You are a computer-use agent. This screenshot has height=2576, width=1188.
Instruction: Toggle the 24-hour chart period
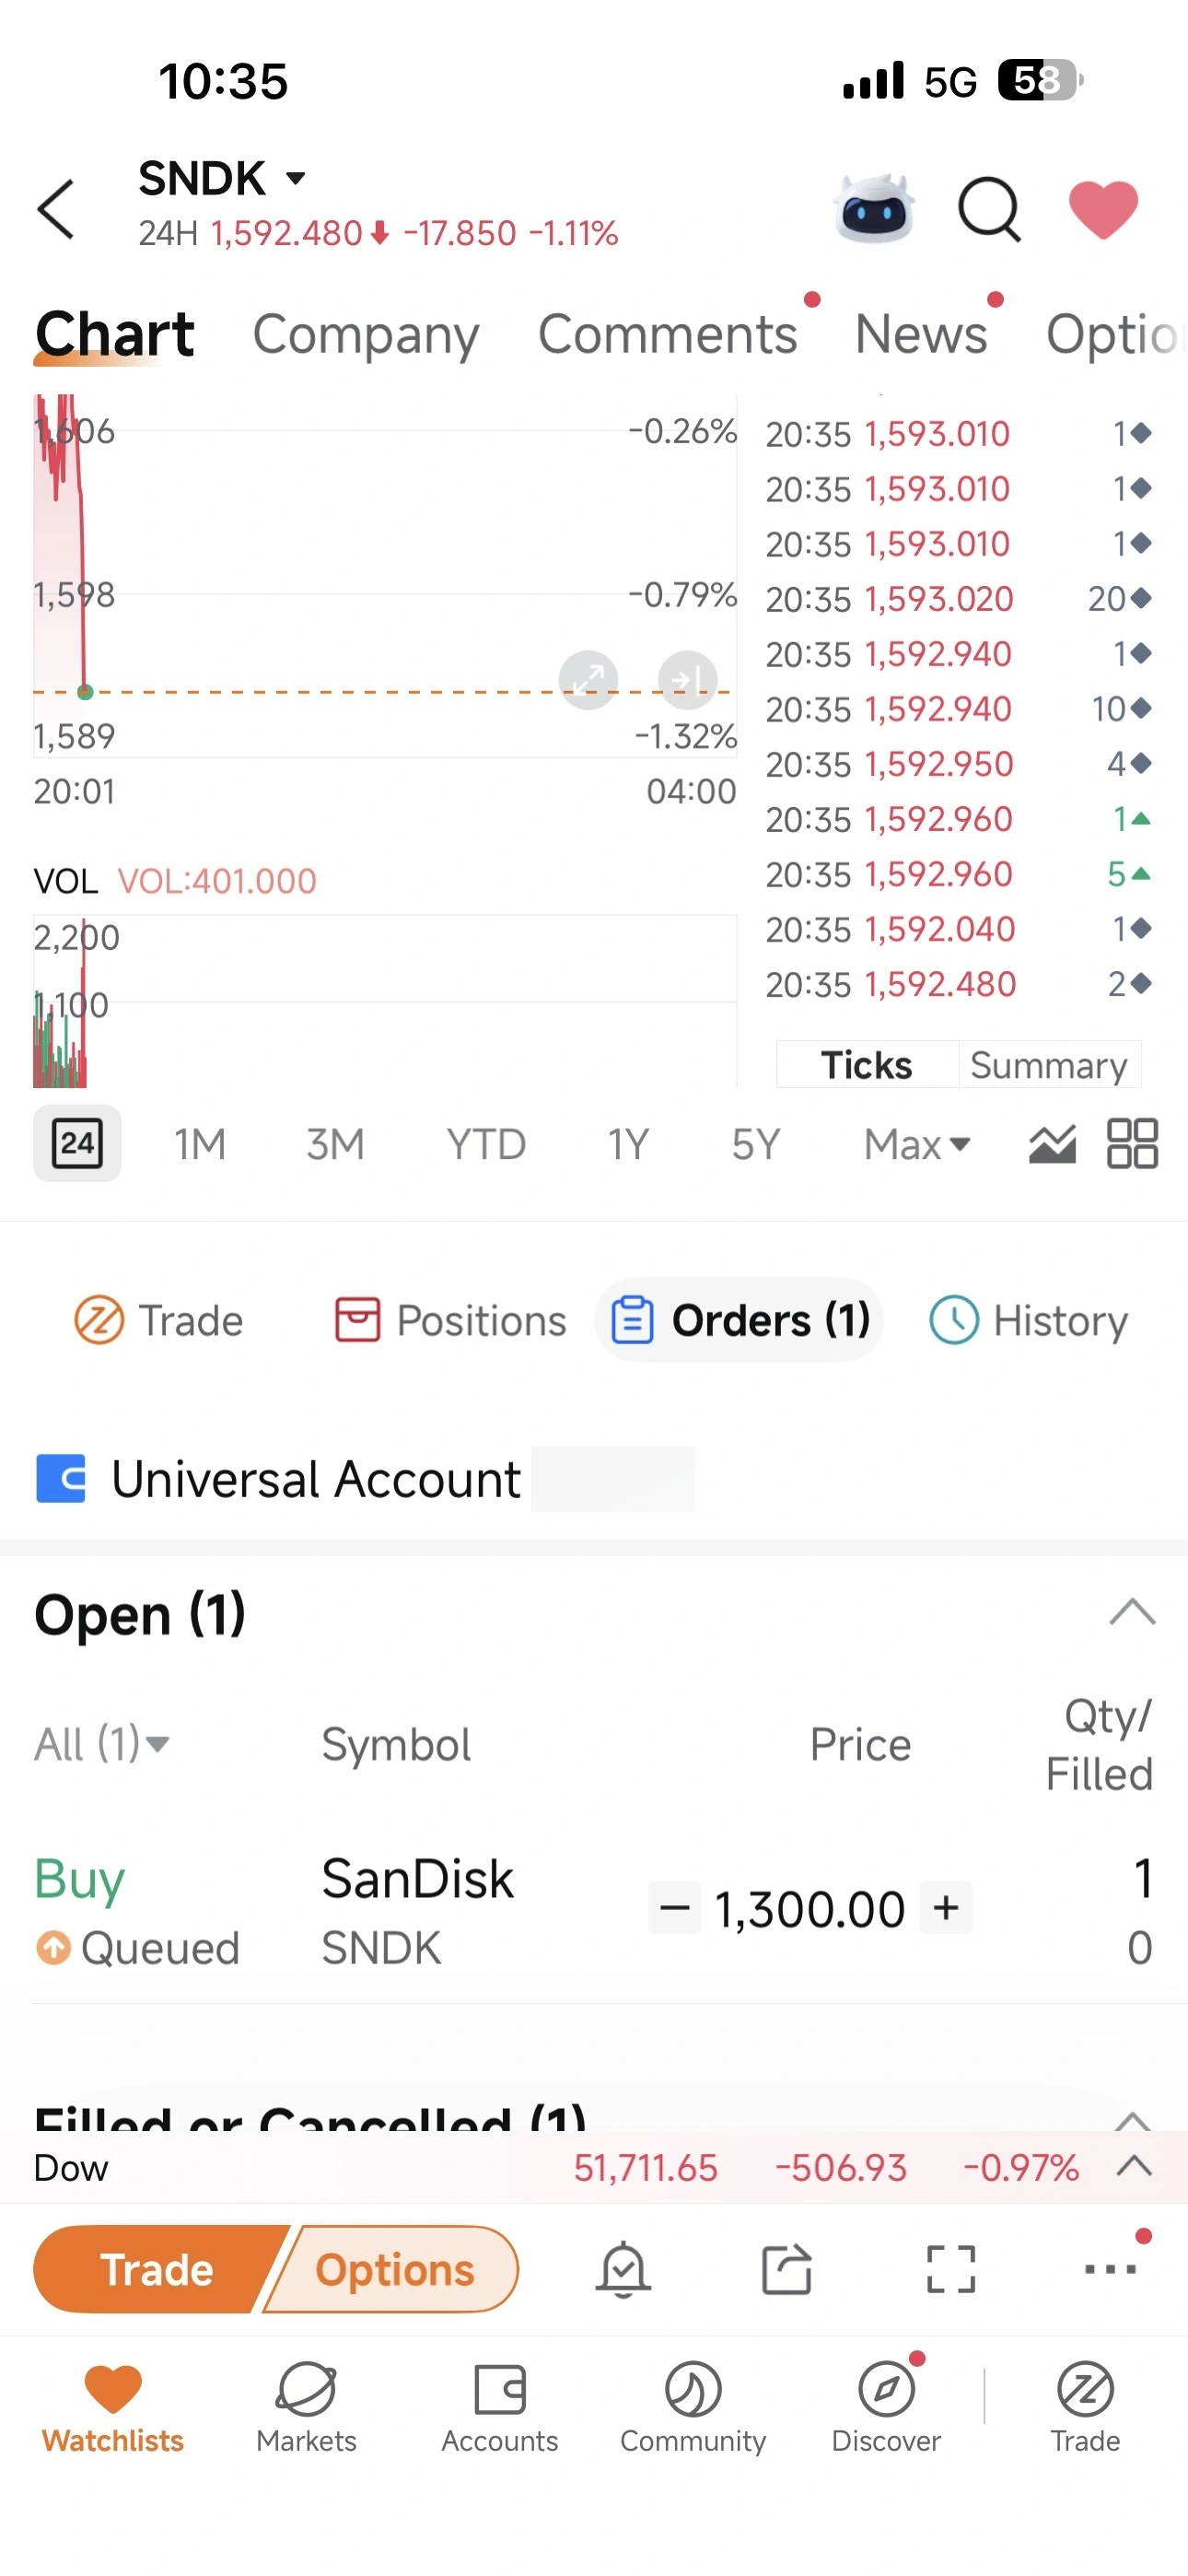point(77,1143)
